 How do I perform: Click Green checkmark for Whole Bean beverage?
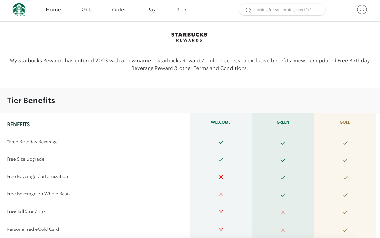coord(283,195)
